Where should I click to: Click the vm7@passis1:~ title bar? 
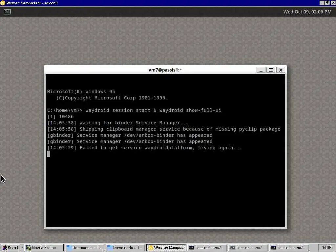[x=165, y=70]
